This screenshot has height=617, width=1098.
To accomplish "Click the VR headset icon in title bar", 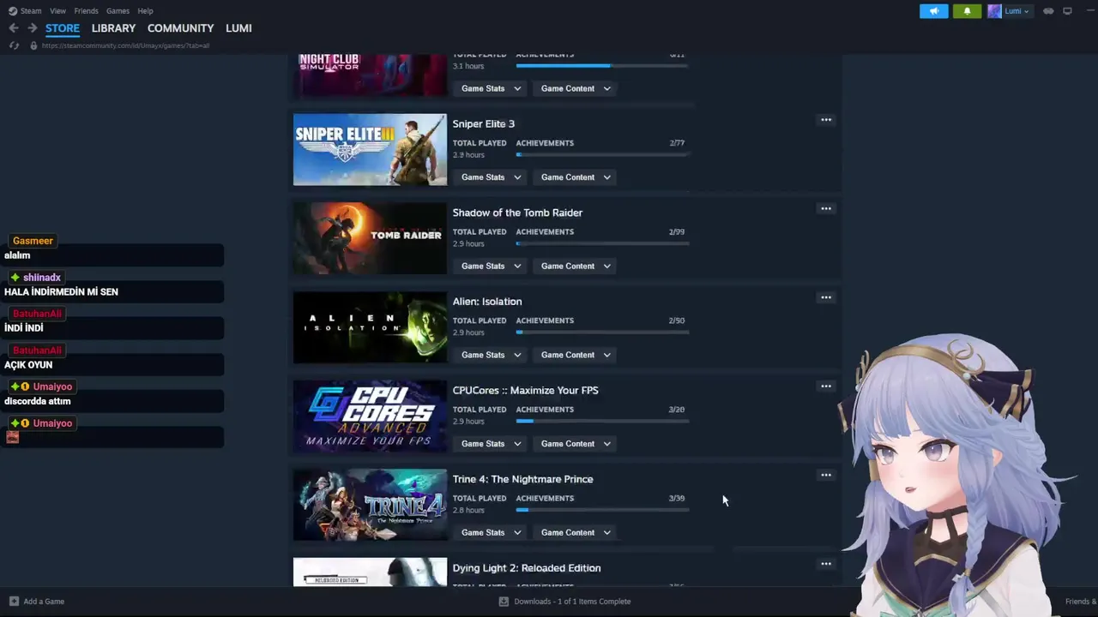I will [x=1048, y=11].
